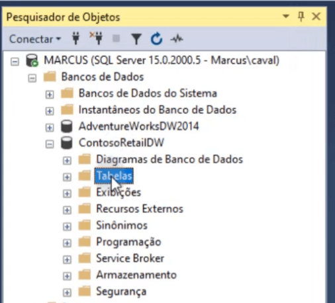Viewport: 335px width, 303px height.
Task: Click Diagramas de Banco de Dados folder icon
Action: point(85,159)
